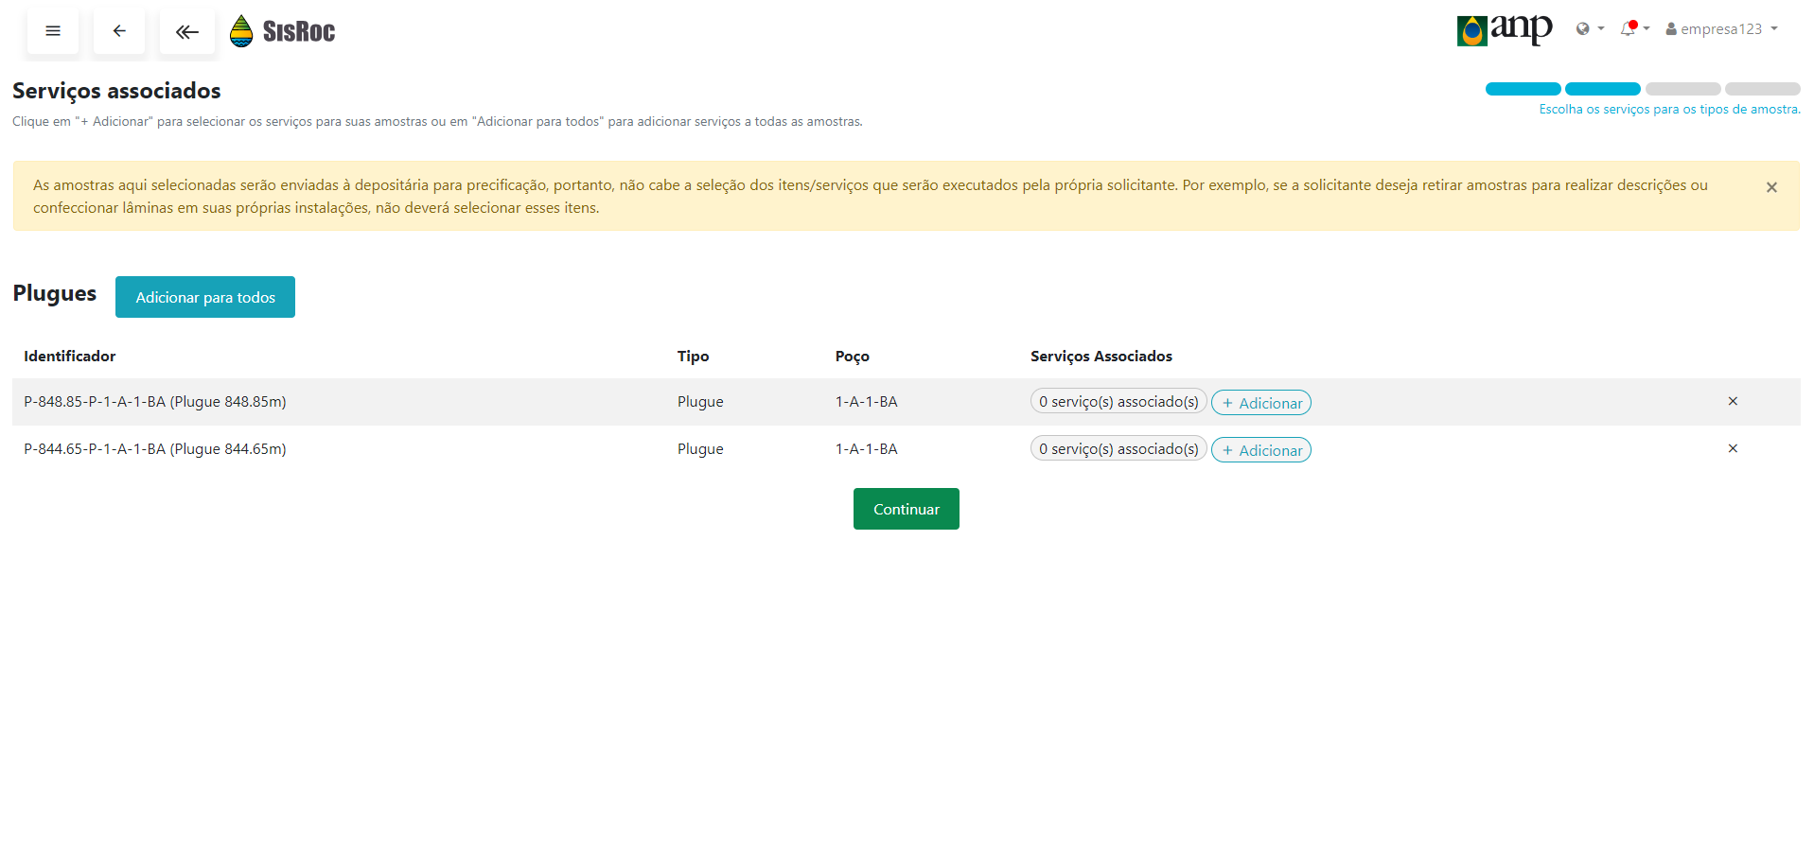
Task: Click the Plugues section heading
Action: tap(55, 294)
